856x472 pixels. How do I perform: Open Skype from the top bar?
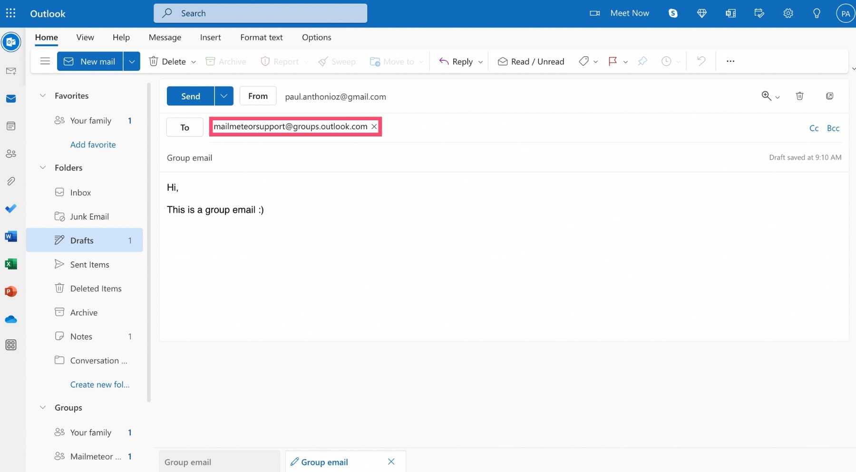(673, 13)
